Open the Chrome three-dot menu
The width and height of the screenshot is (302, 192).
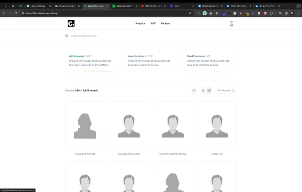point(297,13)
